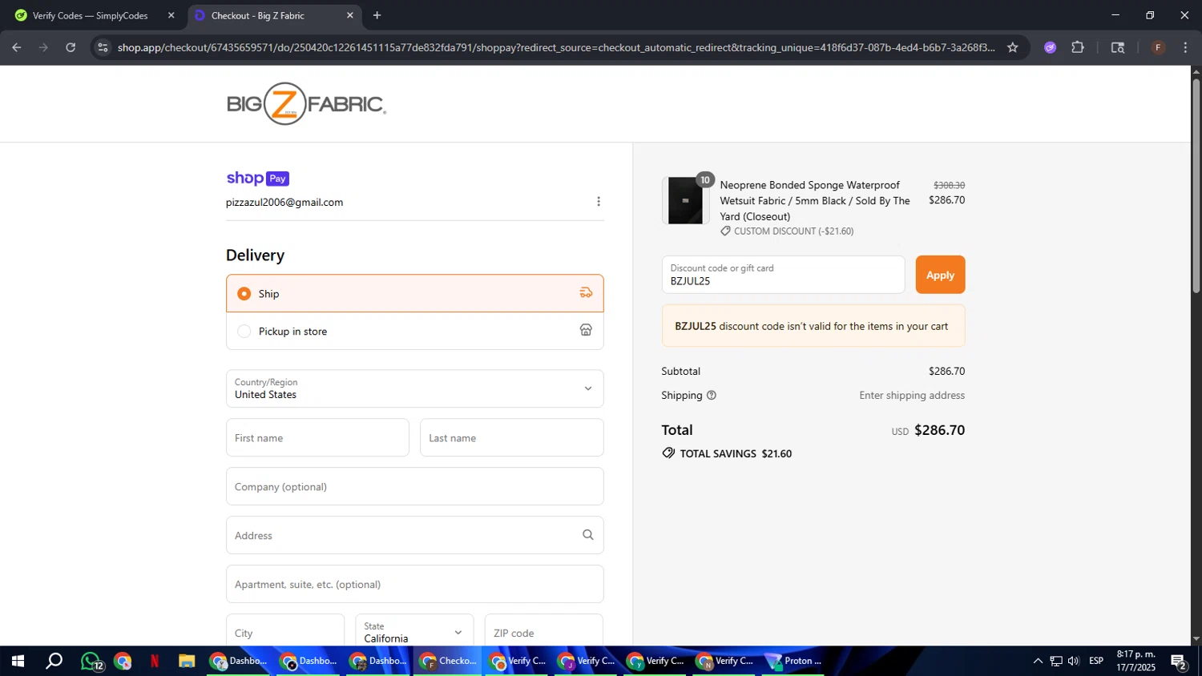
Task: Click the browser back arrow
Action: 16,47
